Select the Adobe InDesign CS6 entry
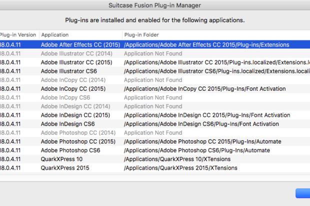 pyautogui.click(x=68, y=124)
